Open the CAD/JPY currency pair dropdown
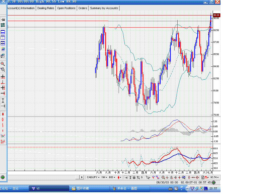 pyautogui.click(x=93, y=177)
